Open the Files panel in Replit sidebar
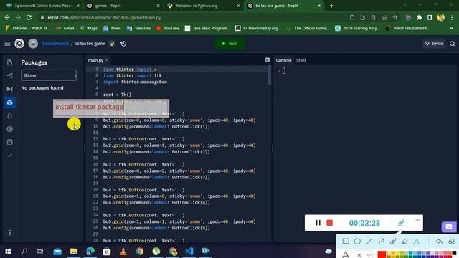Screen dimensions: 459x258 coord(9,62)
